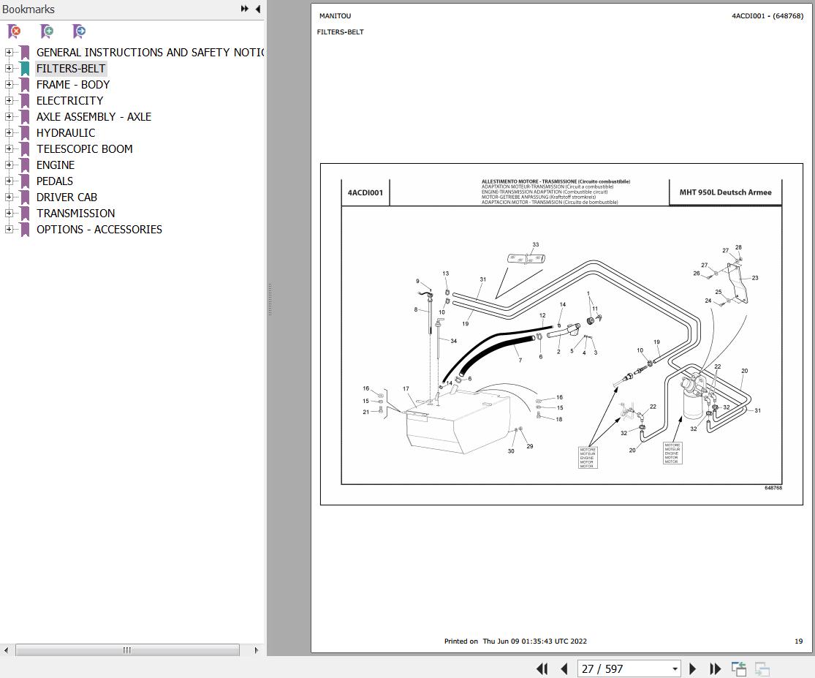Click the previous view icon next to page navigation
815x678 pixels.
pos(738,668)
